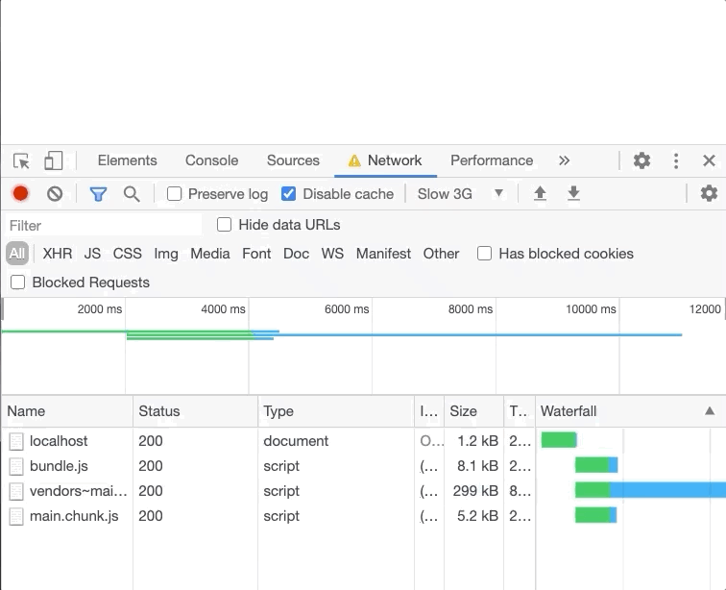
Task: Enable the Preserve log checkbox
Action: [175, 194]
